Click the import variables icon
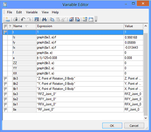The height and width of the screenshot is (132, 151). [x=71, y=19]
